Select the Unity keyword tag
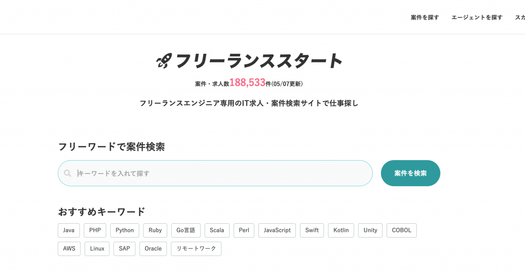This screenshot has height=273, width=525. tap(370, 230)
